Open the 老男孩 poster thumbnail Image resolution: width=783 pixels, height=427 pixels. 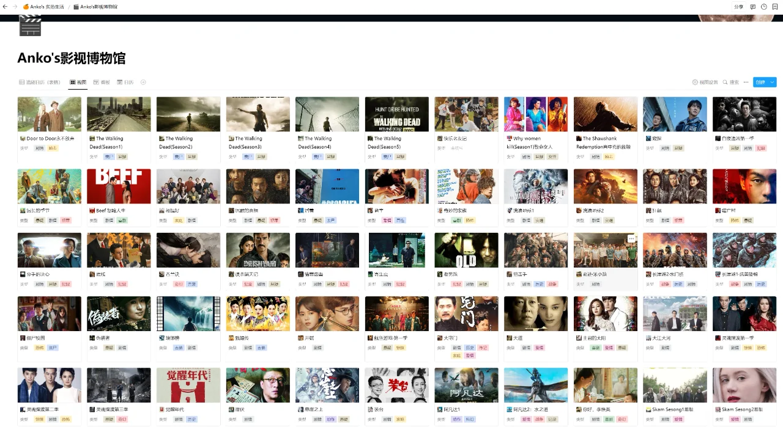tap(467, 250)
